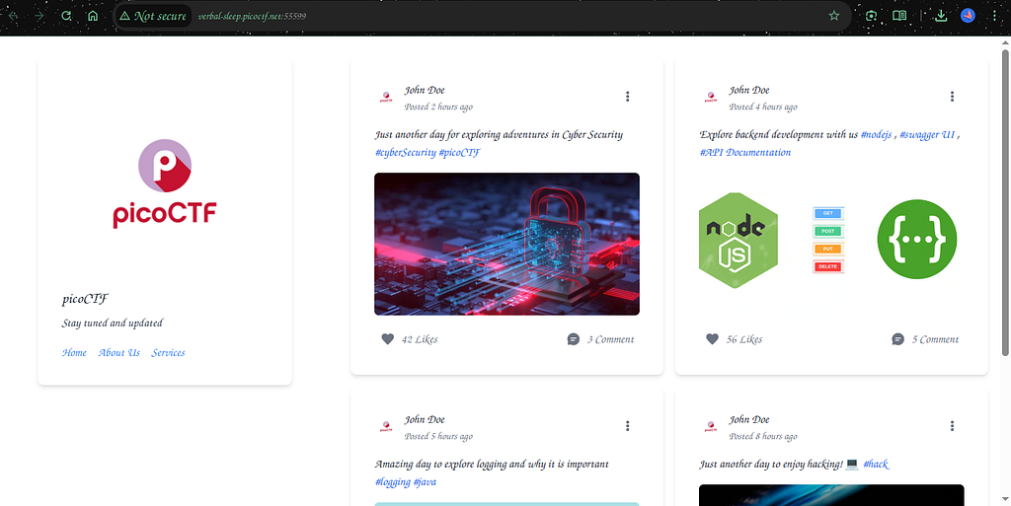Image resolution: width=1011 pixels, height=506 pixels.
Task: Click the #logging hashtag
Action: pos(393,482)
